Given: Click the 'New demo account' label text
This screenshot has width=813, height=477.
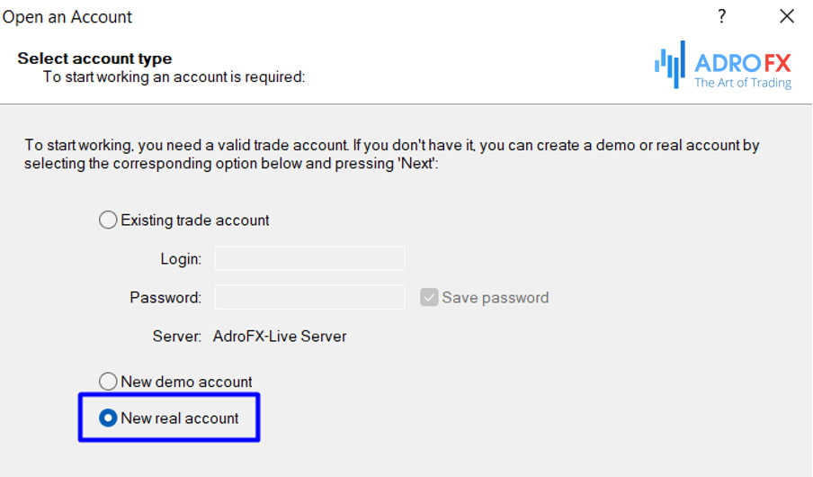Looking at the screenshot, I should 186,382.
